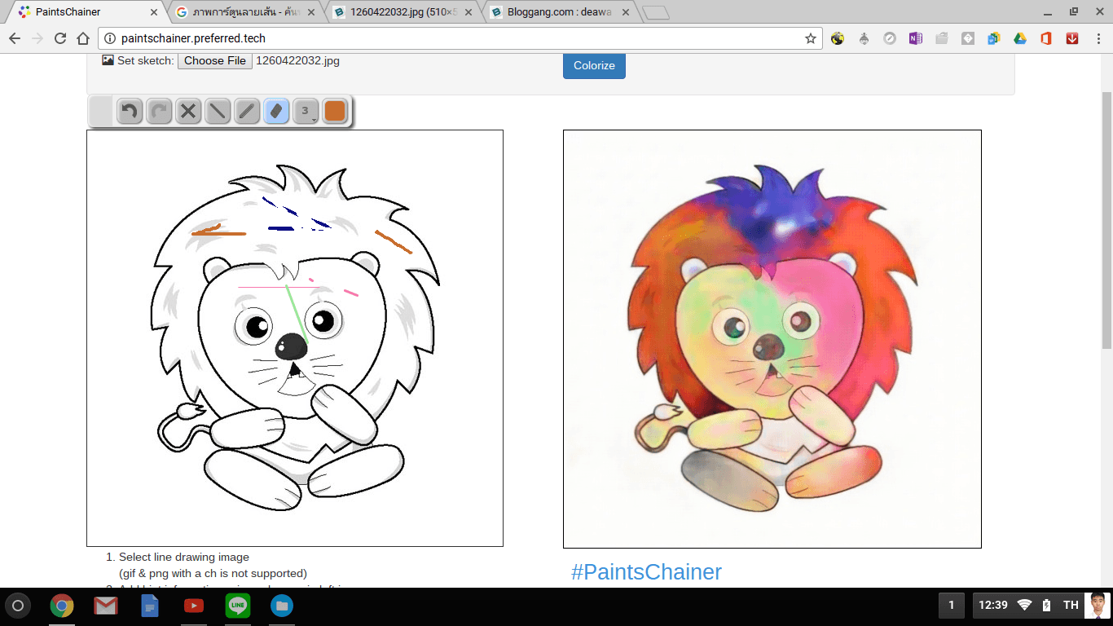Screen dimensions: 1113x626
Task: Open the orange color swatch picker
Action: click(335, 111)
